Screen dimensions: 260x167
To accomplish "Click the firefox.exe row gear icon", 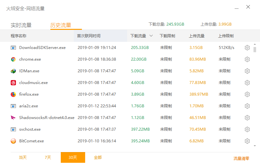I will point(247,94).
